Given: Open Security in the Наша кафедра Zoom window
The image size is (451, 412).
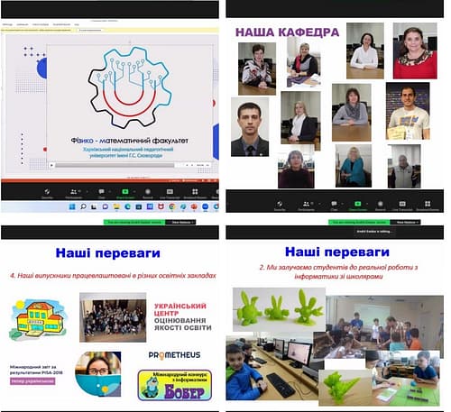Looking at the screenshot, I should (x=280, y=206).
